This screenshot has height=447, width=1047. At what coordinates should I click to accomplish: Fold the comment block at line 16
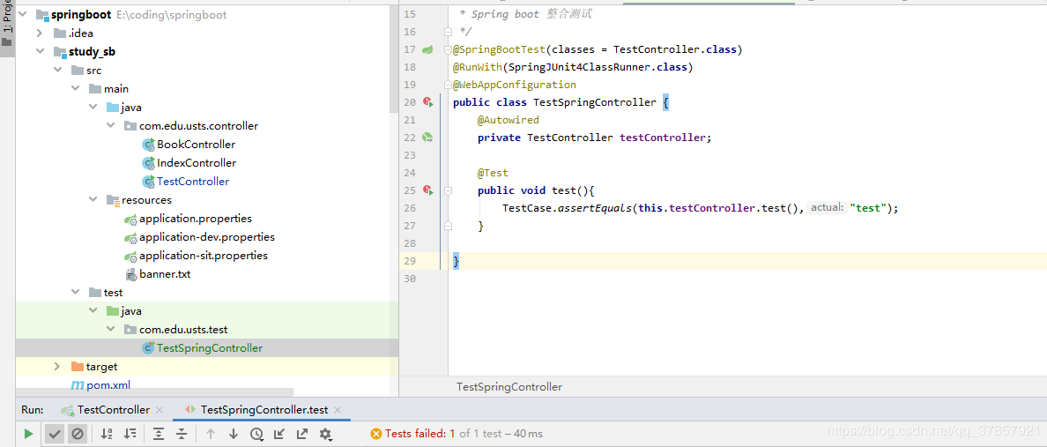[448, 32]
